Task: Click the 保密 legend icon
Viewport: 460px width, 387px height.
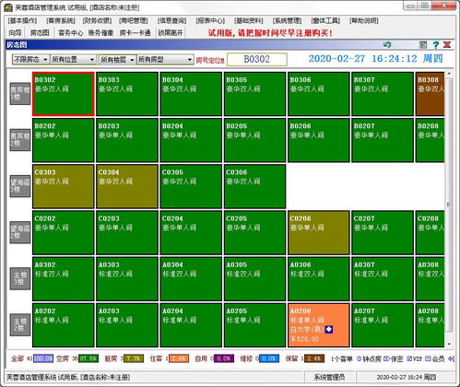Action: tap(386, 358)
